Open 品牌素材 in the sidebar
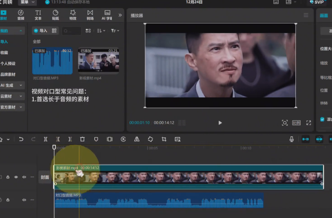The width and height of the screenshot is (332, 218). tap(8, 75)
